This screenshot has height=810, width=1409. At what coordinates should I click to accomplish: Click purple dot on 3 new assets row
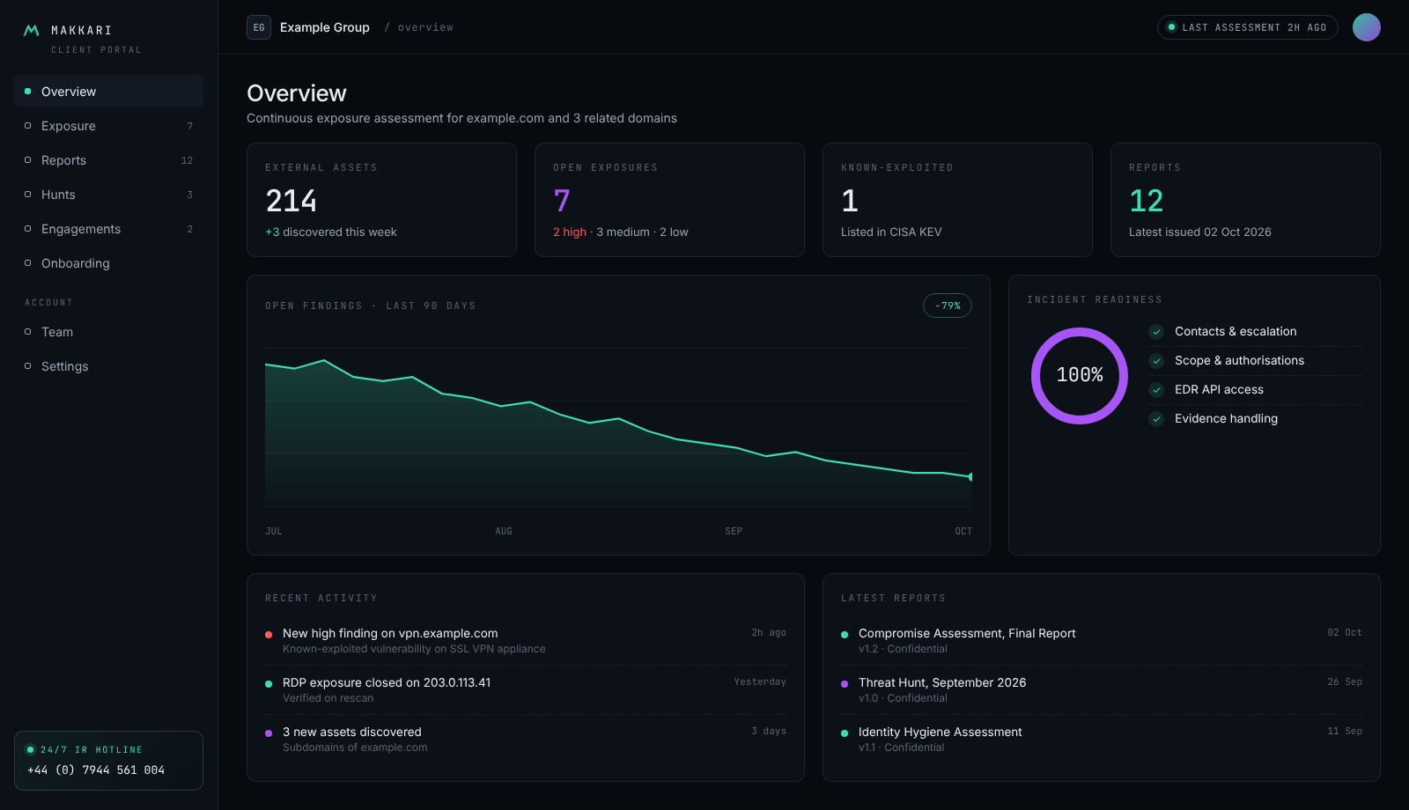click(269, 733)
